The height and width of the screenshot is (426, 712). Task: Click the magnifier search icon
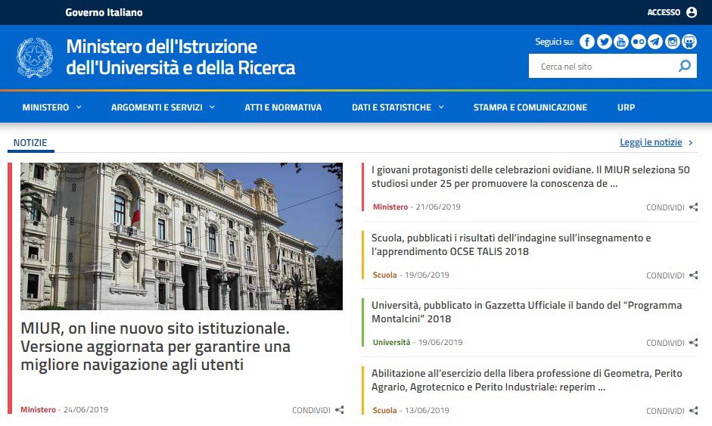point(684,67)
